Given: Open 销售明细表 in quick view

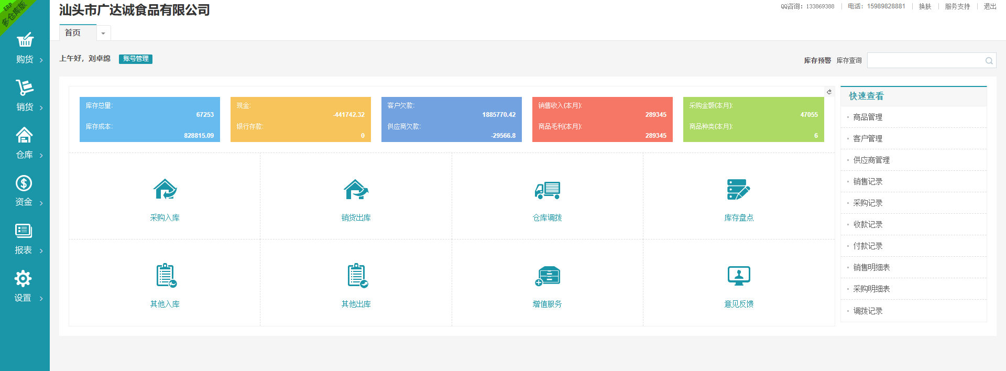Looking at the screenshot, I should (x=871, y=268).
